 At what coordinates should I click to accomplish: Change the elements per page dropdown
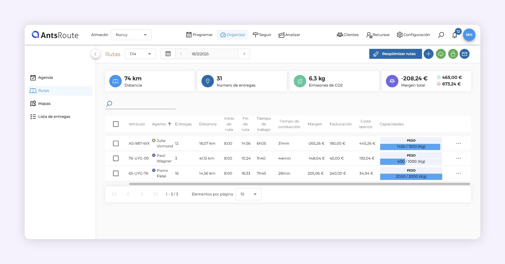pos(248,194)
